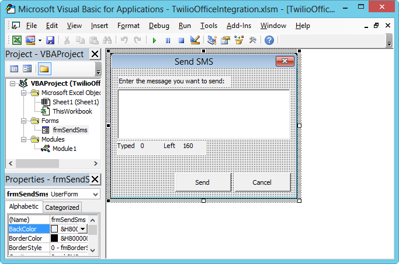Select ThisWorkbook in project tree
Image resolution: width=399 pixels, height=264 pixels.
pos(72,111)
